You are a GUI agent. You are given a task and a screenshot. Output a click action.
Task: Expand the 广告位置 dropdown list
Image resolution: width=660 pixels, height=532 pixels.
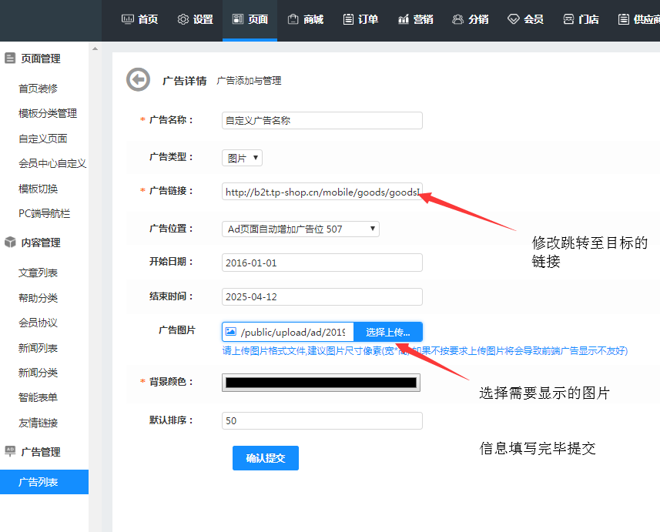tap(300, 229)
